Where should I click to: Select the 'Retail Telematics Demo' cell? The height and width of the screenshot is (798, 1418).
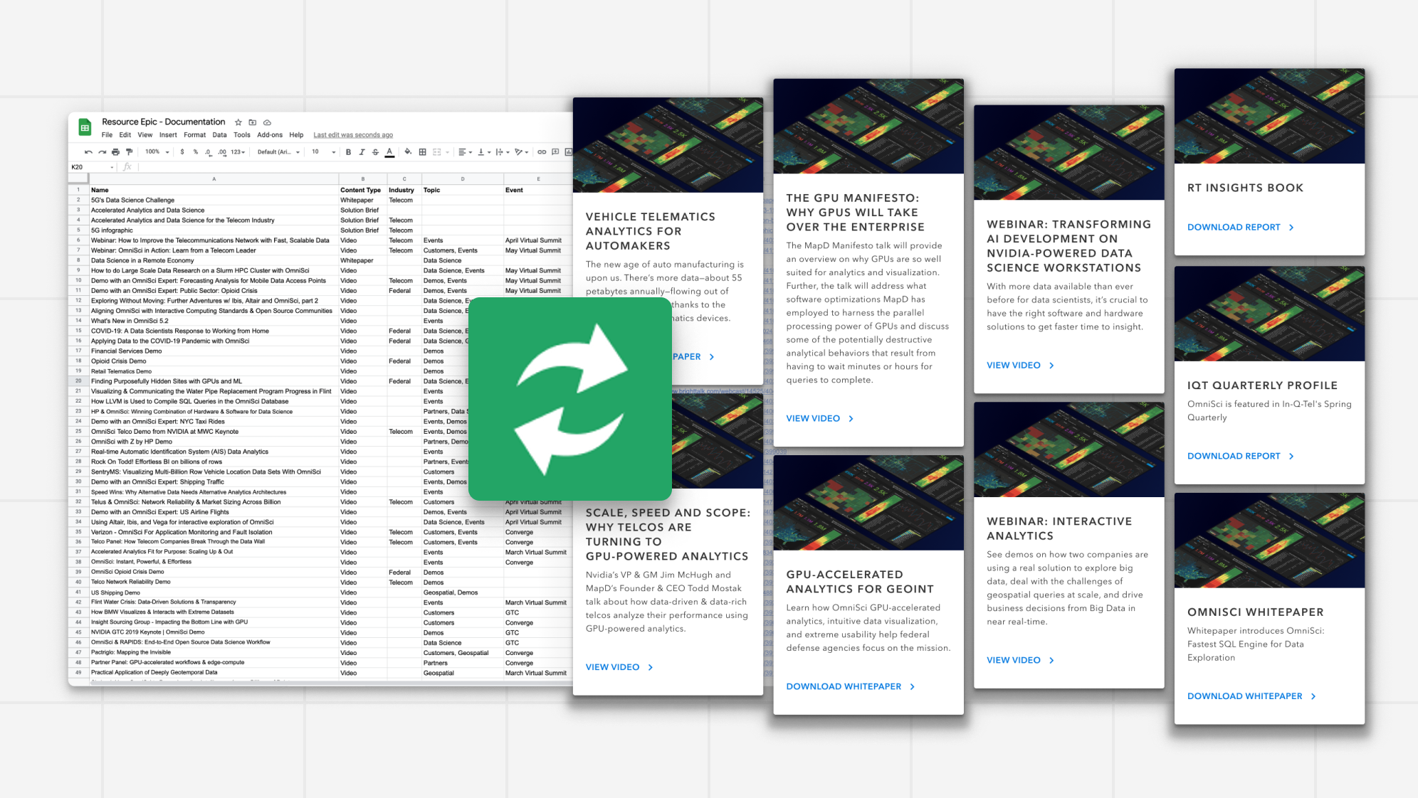(214, 371)
